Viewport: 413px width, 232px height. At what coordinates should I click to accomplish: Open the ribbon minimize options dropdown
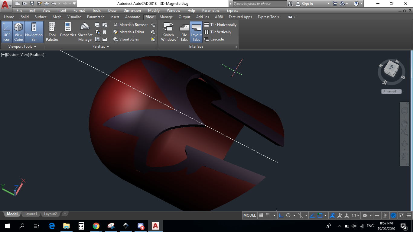point(295,17)
